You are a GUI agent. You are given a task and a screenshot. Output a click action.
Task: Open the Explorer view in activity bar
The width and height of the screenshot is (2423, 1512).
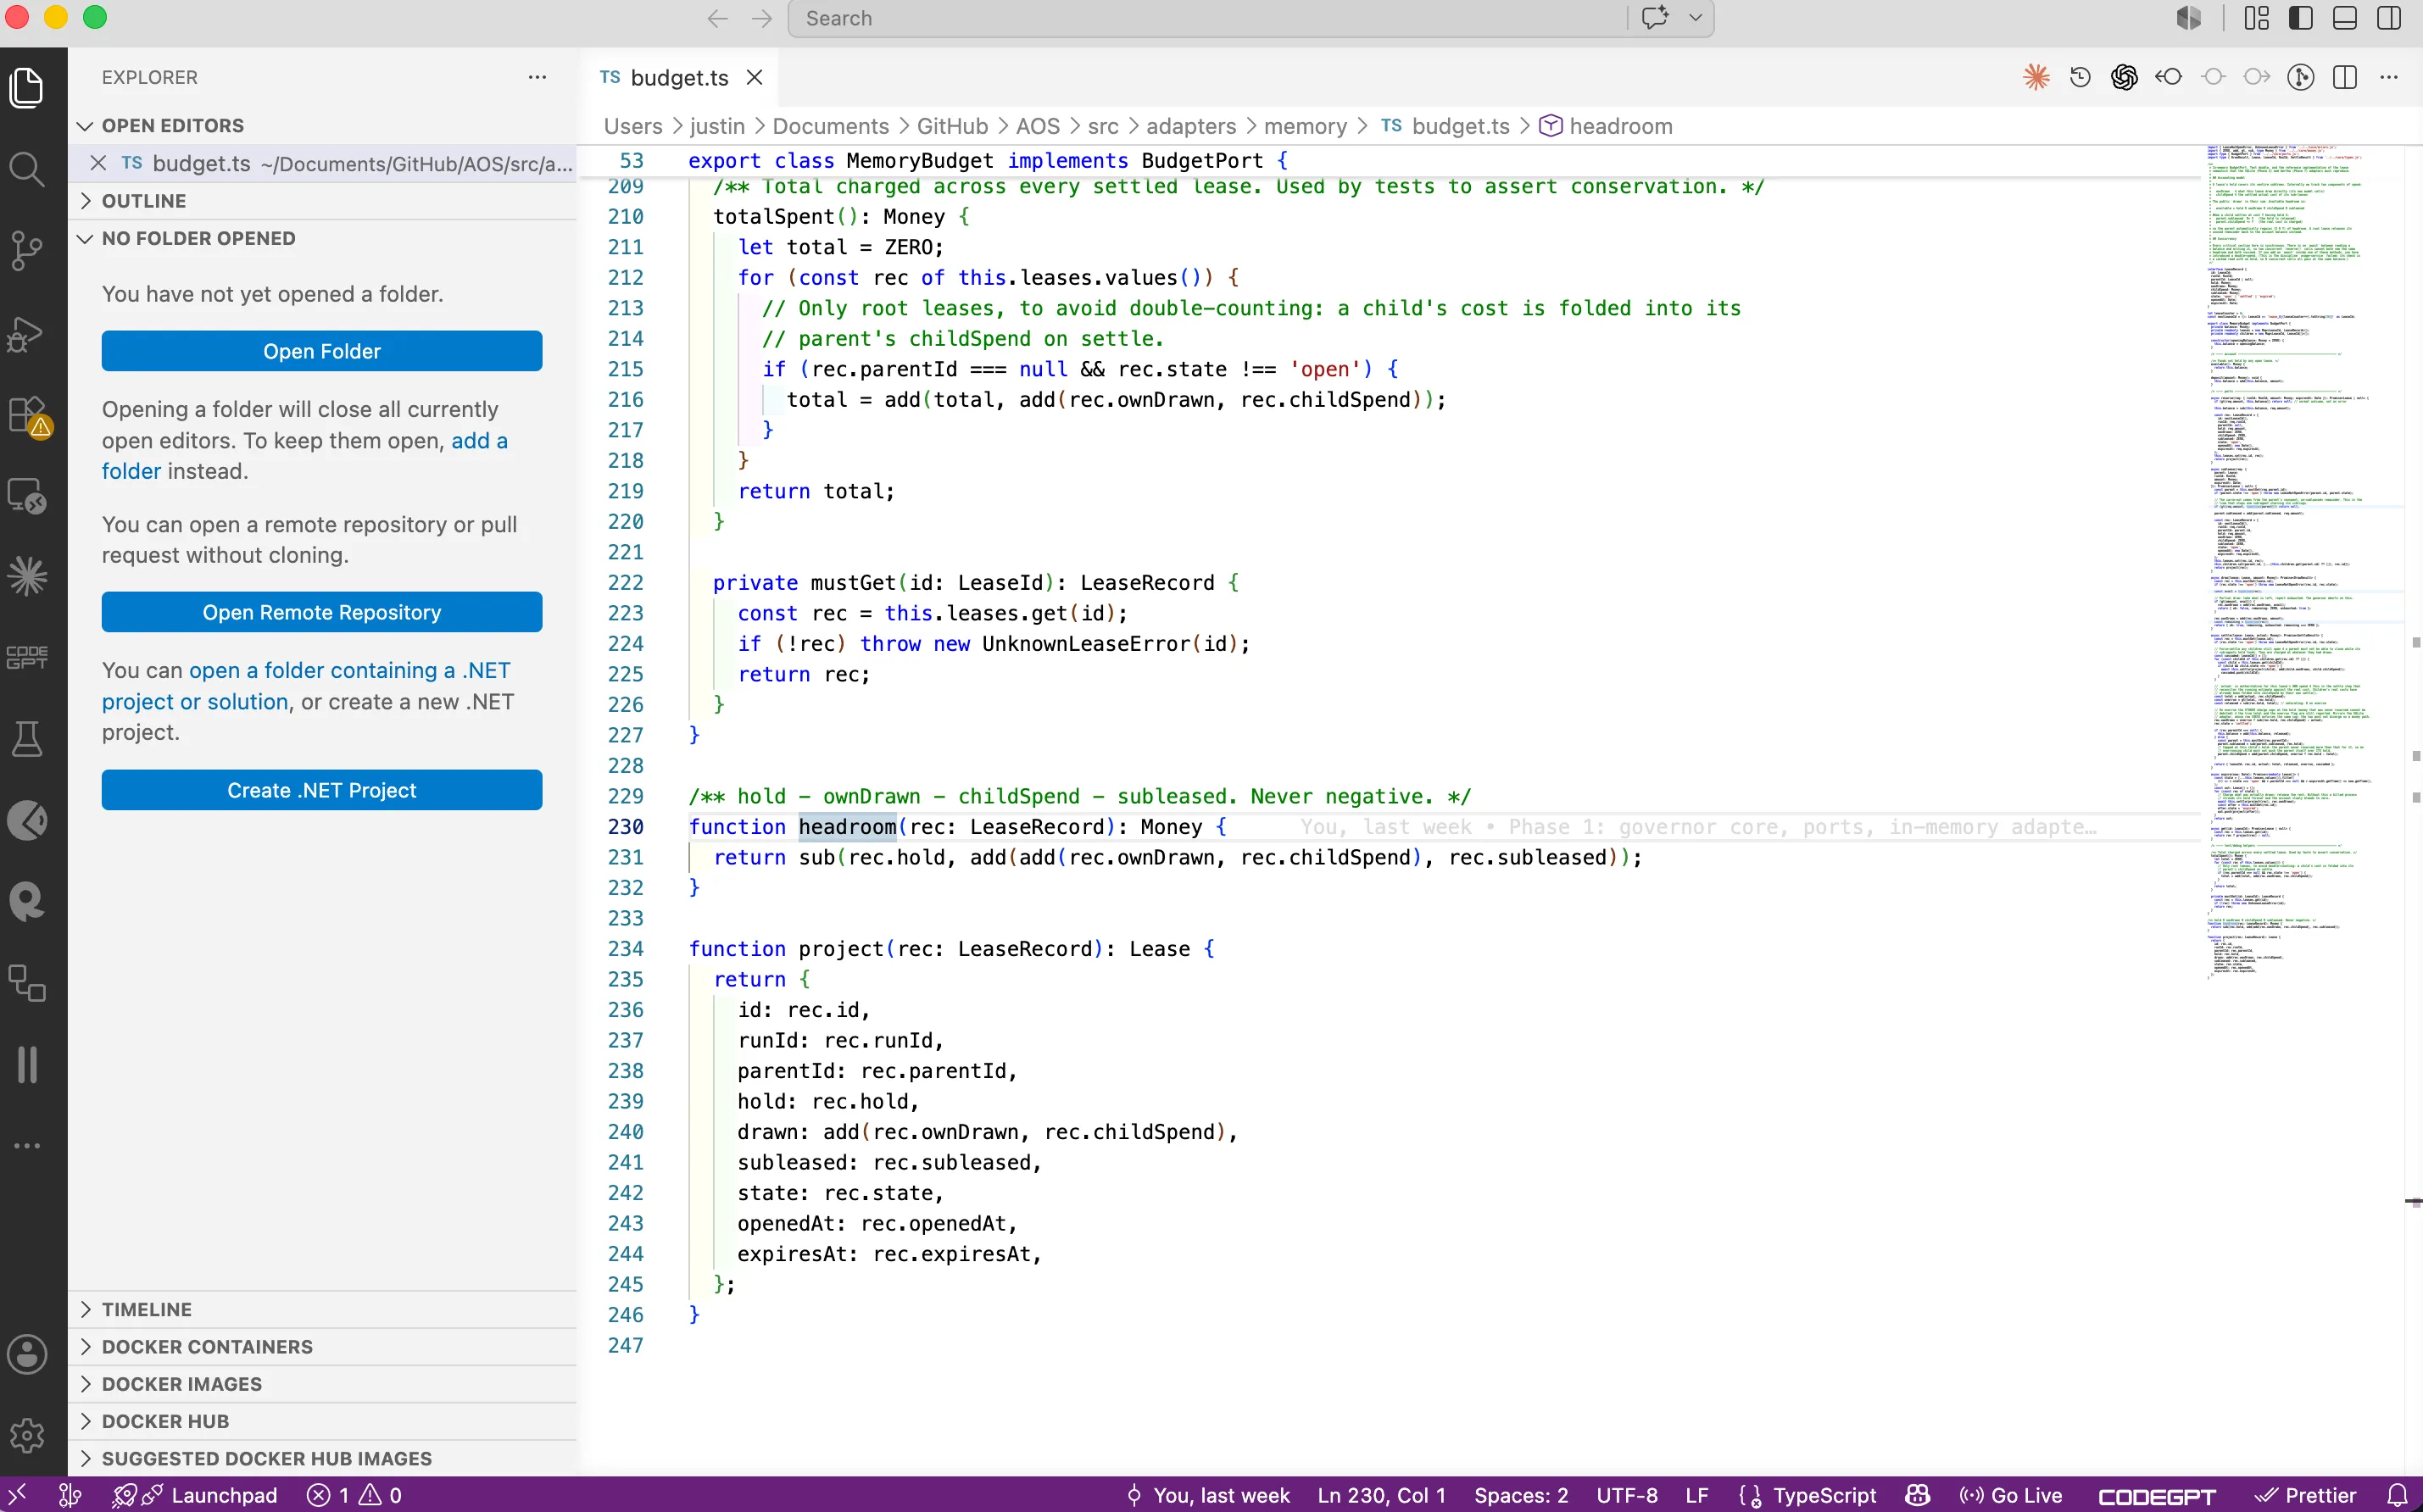tap(27, 88)
